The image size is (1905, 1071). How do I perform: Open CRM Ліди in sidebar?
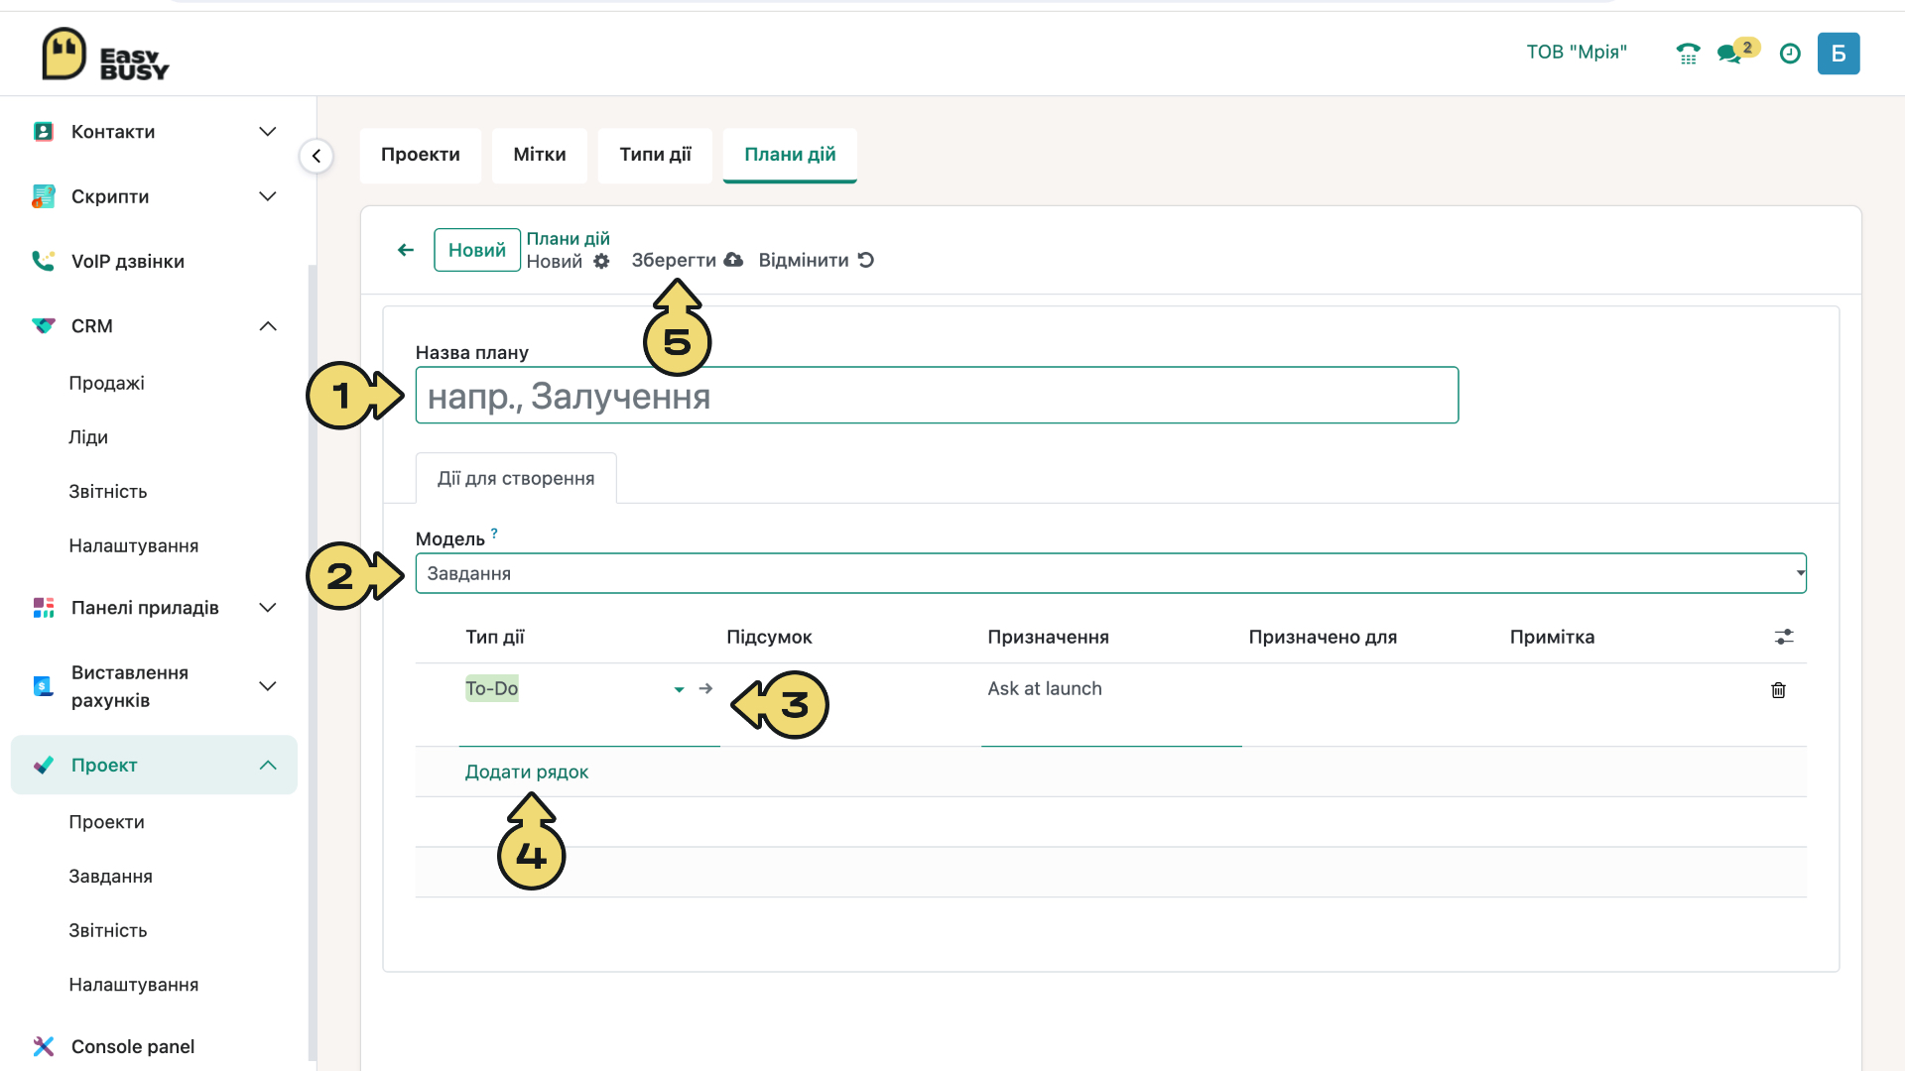pyautogui.click(x=88, y=437)
